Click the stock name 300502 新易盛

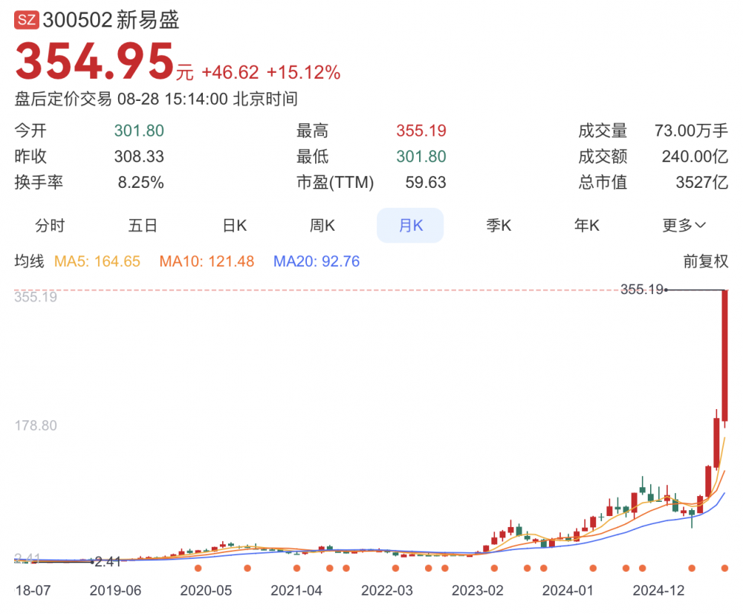[x=111, y=20]
